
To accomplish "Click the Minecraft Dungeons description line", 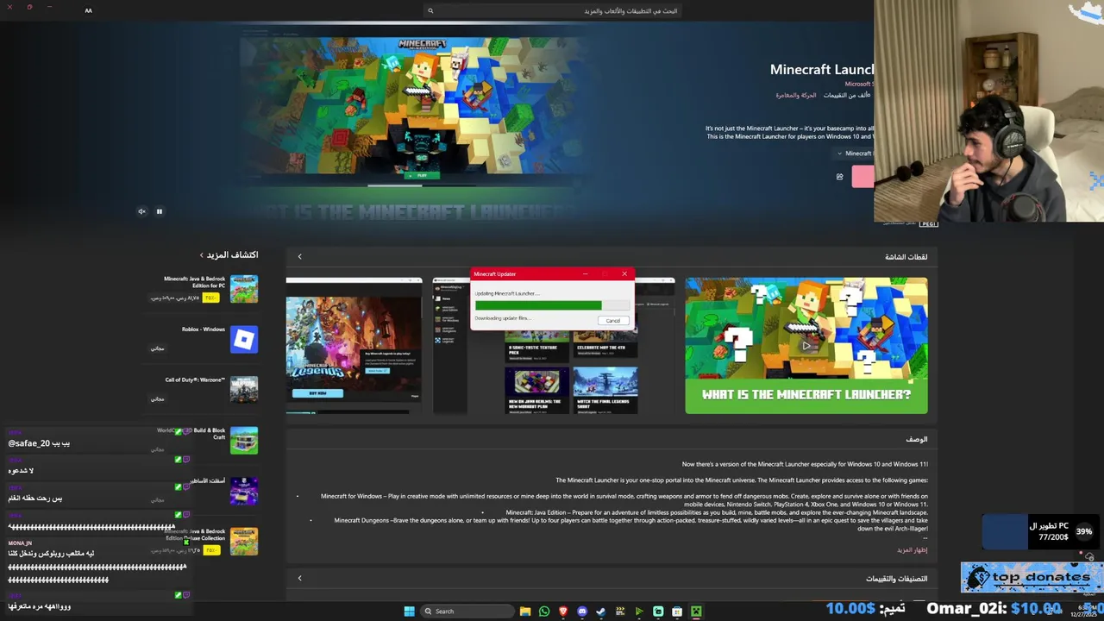I will pyautogui.click(x=631, y=524).
